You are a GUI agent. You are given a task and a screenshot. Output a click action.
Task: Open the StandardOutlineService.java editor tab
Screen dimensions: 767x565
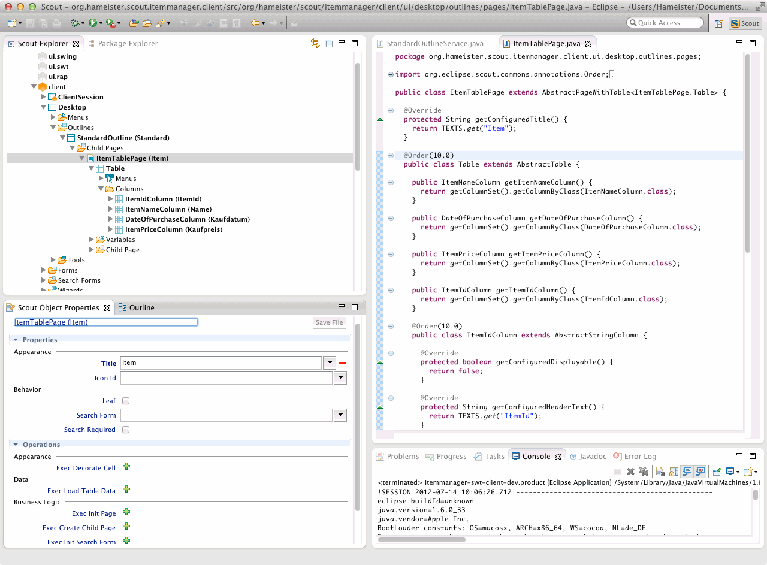[x=434, y=44]
